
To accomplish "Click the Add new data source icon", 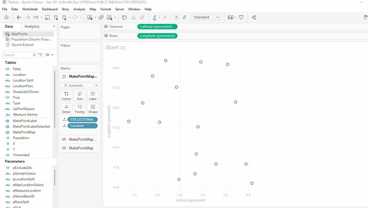I will coord(56,17).
